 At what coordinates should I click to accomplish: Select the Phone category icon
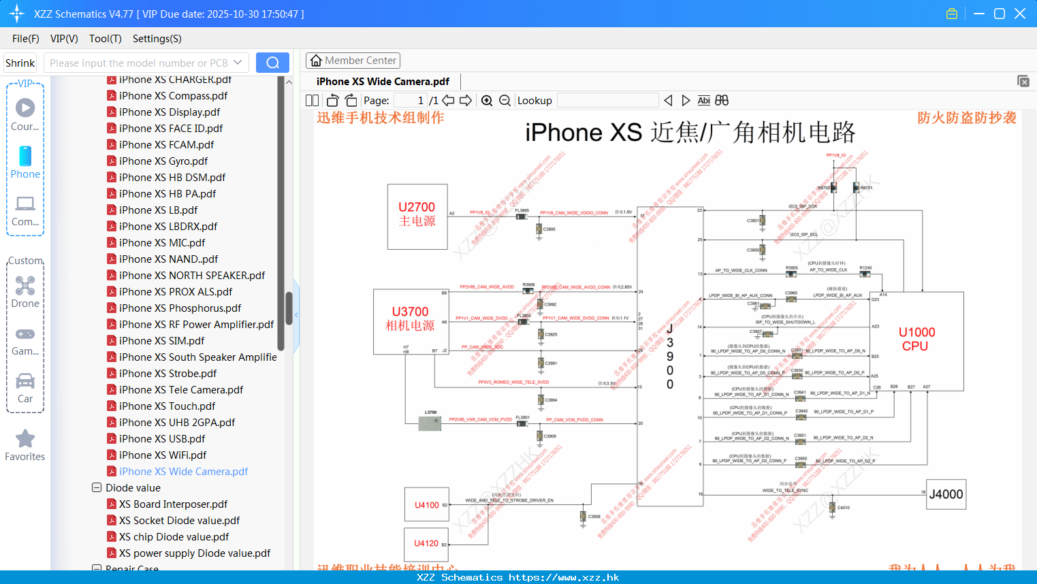[x=25, y=156]
